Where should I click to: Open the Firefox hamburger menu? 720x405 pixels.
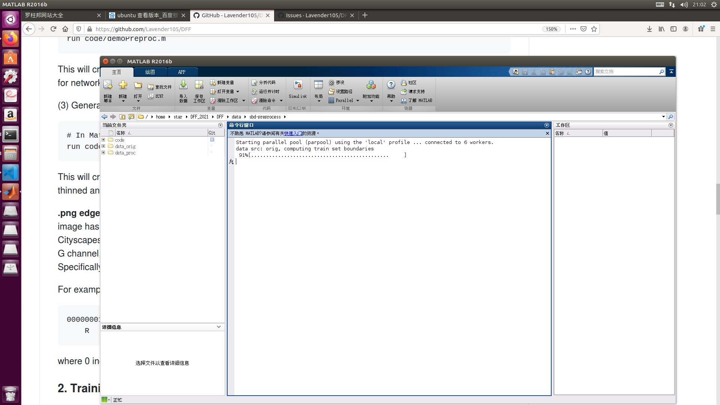(713, 29)
